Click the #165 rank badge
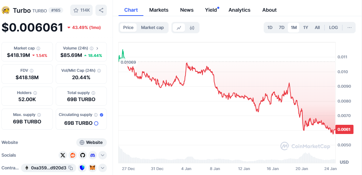 tap(56, 10)
